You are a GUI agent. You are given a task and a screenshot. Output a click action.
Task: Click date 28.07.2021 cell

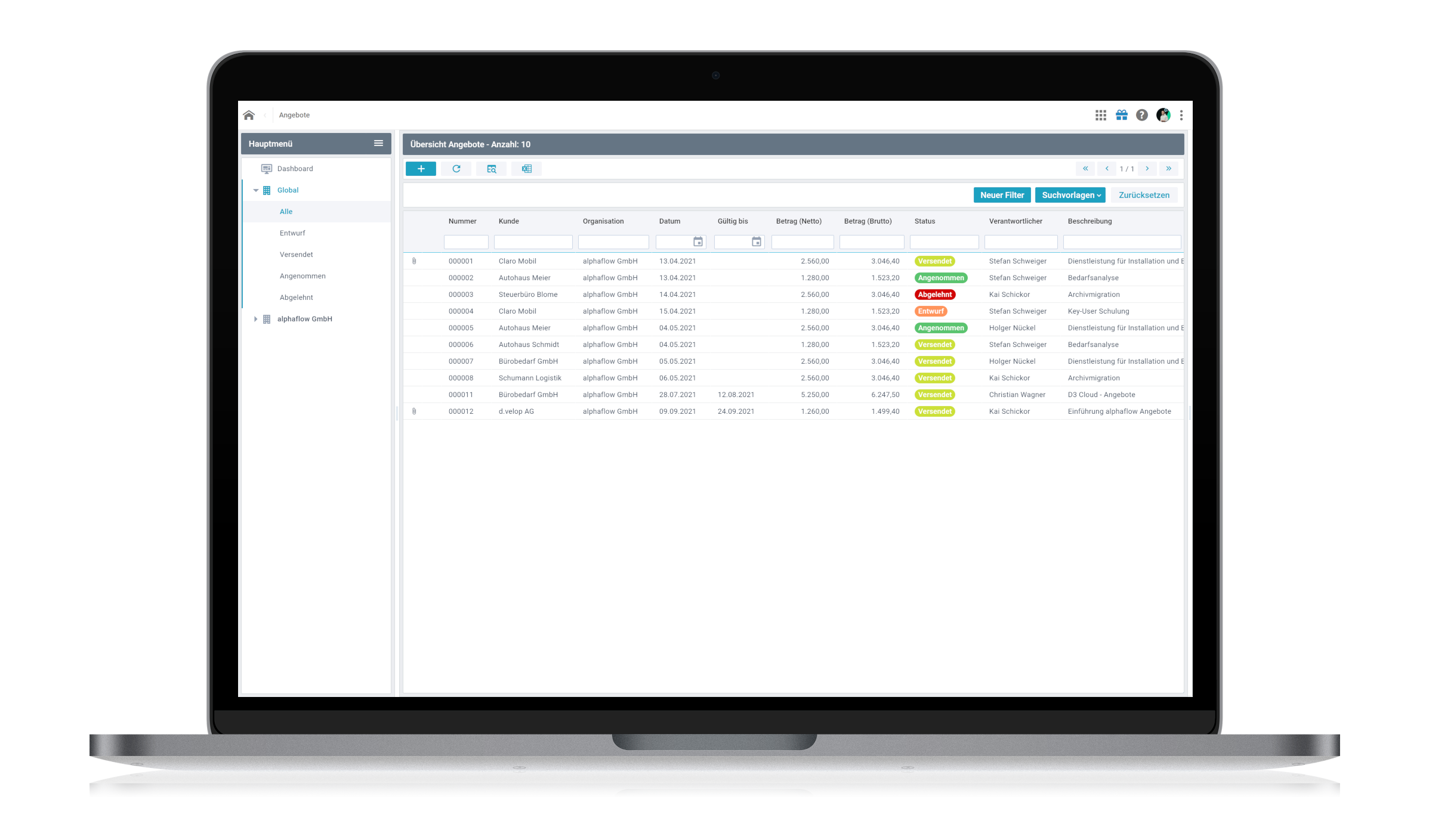(x=677, y=395)
